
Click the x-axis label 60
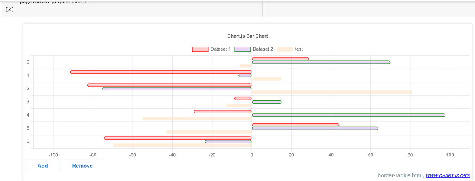pos(370,155)
